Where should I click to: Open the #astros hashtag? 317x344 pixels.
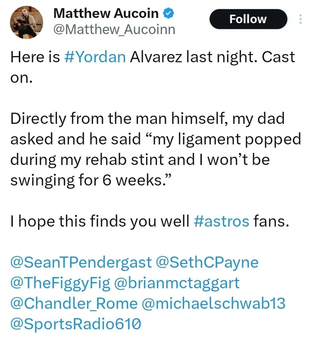click(x=221, y=221)
